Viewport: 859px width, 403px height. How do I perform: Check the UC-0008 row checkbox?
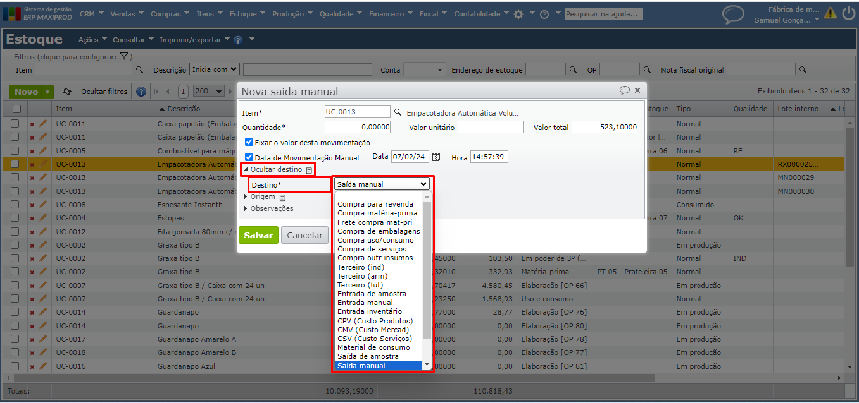coord(15,205)
